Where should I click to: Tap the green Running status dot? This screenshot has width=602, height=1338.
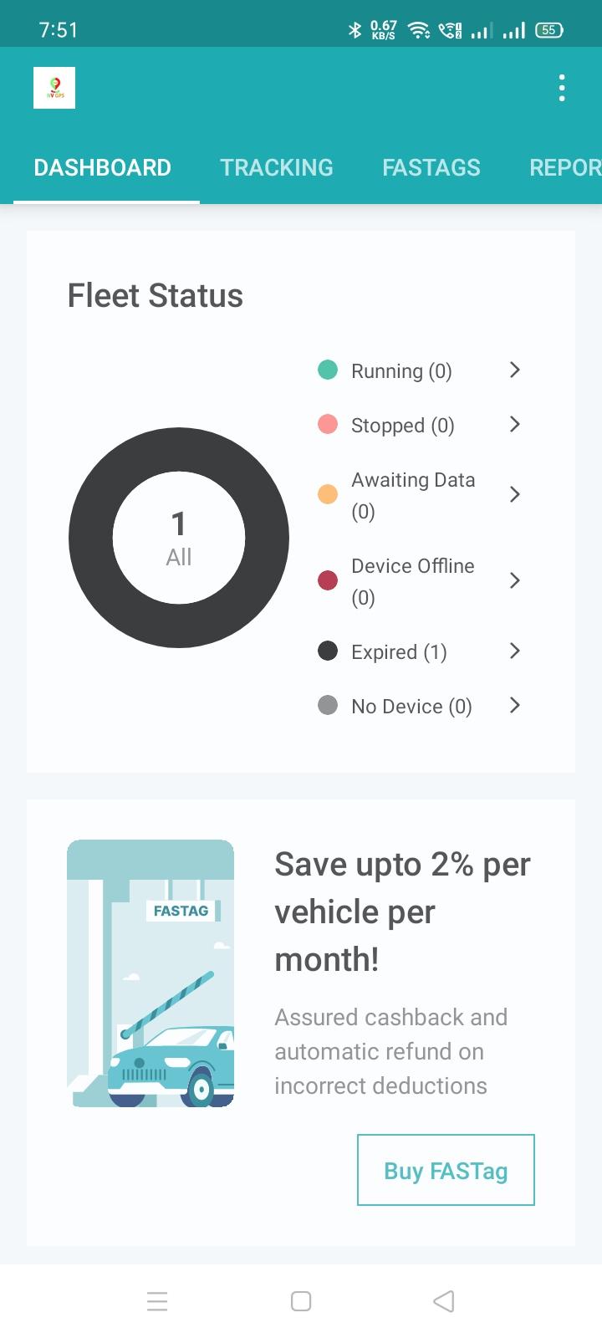coord(328,370)
